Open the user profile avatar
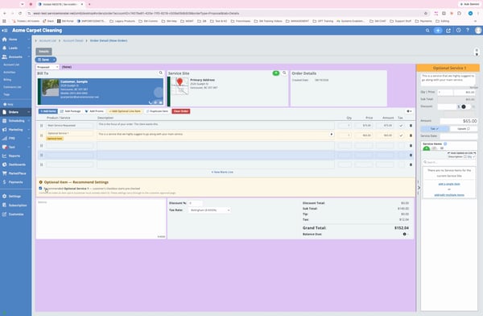The height and width of the screenshot is (316, 483). 478,31
